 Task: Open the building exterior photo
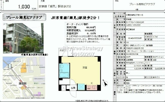click(x=23, y=38)
